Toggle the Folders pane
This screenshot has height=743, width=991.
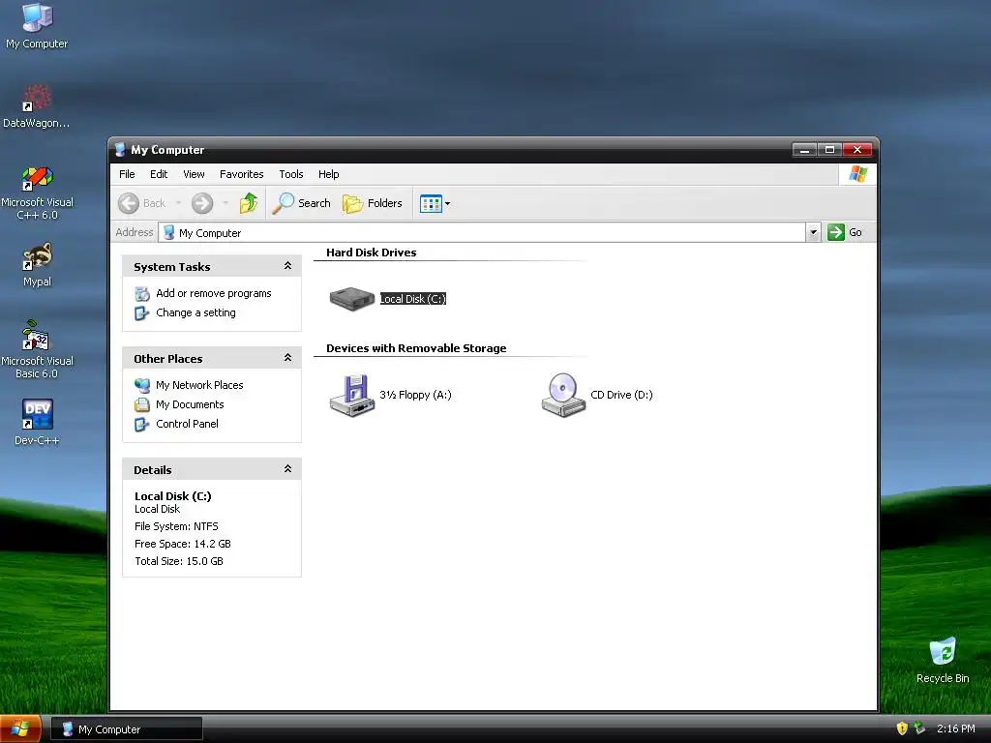[x=373, y=203]
